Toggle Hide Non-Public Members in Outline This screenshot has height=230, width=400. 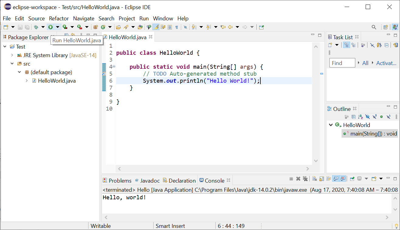point(381,117)
